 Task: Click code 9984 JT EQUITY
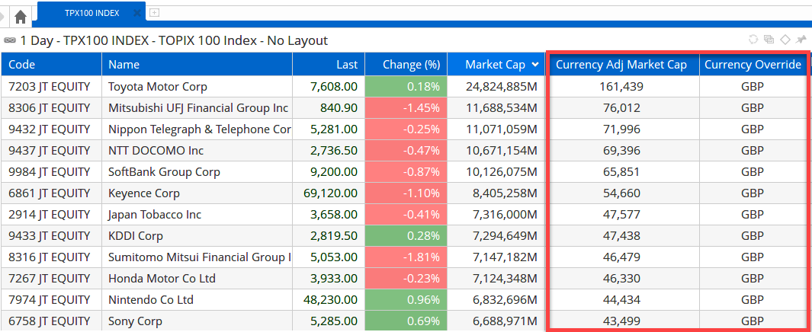coord(50,171)
